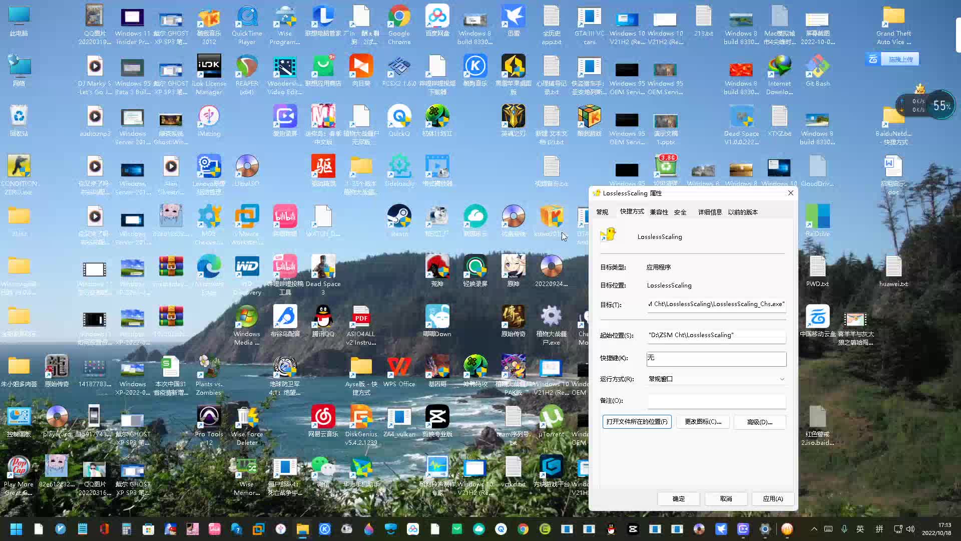The width and height of the screenshot is (961, 541).
Task: Click 常规 tab in properties dialog
Action: [603, 212]
